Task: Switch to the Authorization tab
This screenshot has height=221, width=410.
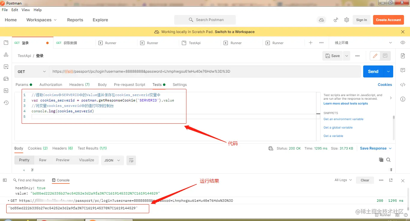Action: [51, 85]
